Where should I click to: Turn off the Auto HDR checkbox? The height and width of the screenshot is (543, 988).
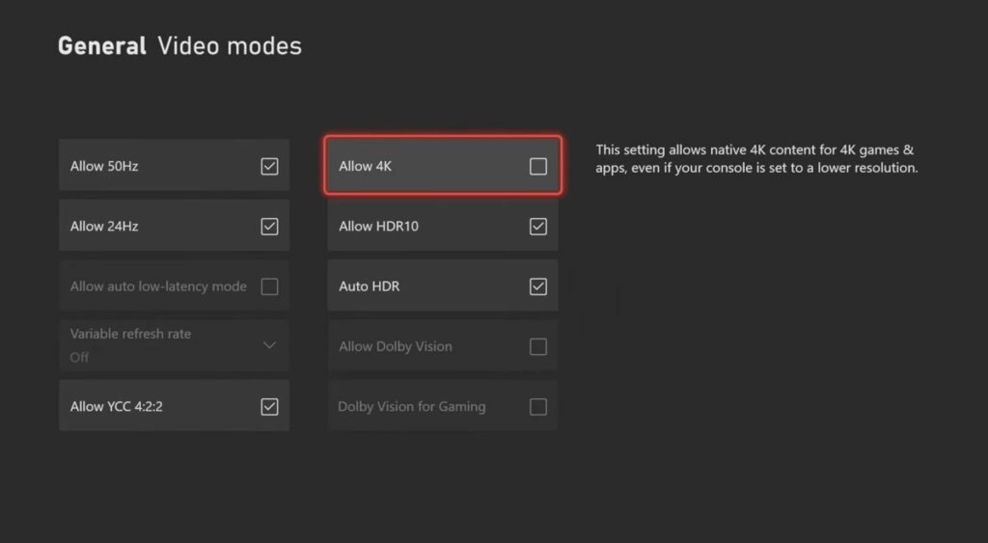click(x=538, y=286)
